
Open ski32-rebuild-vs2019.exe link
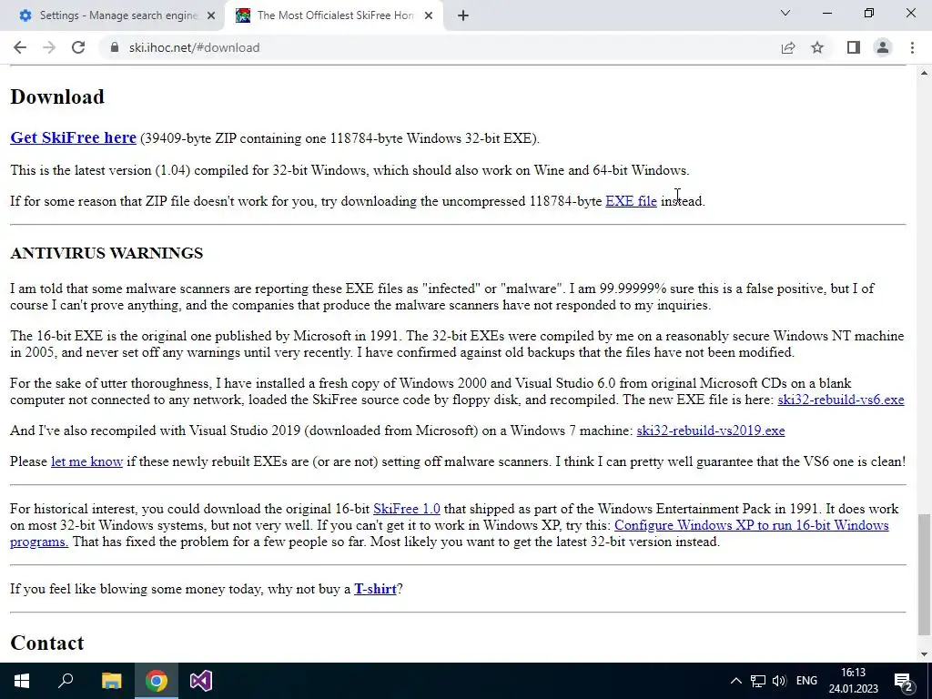click(x=710, y=431)
